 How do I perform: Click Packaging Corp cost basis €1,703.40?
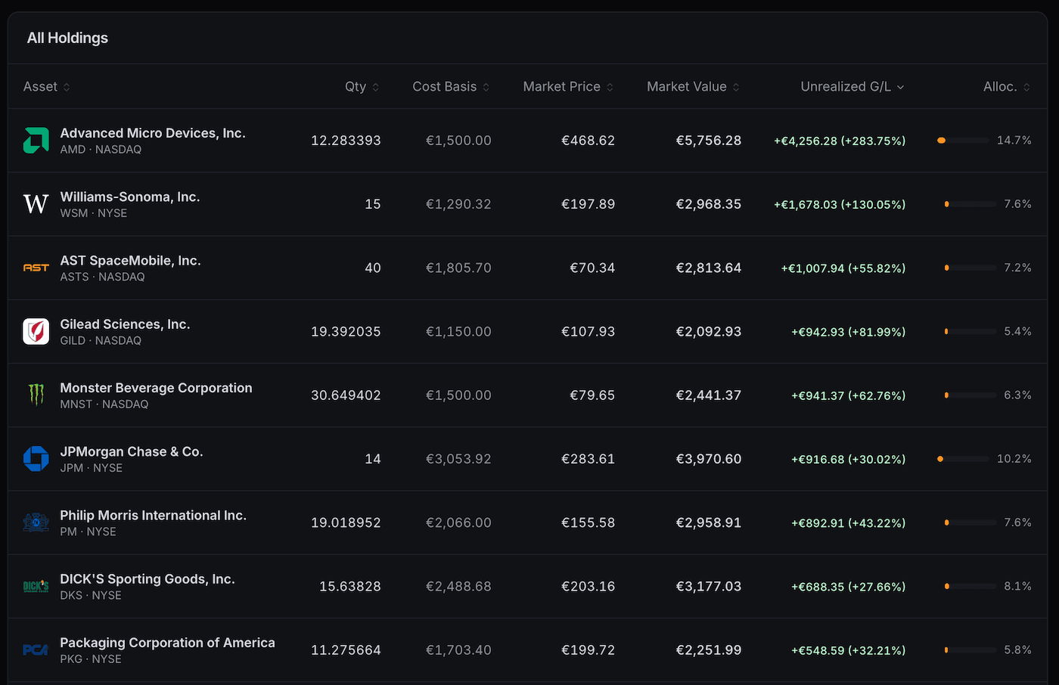(458, 649)
